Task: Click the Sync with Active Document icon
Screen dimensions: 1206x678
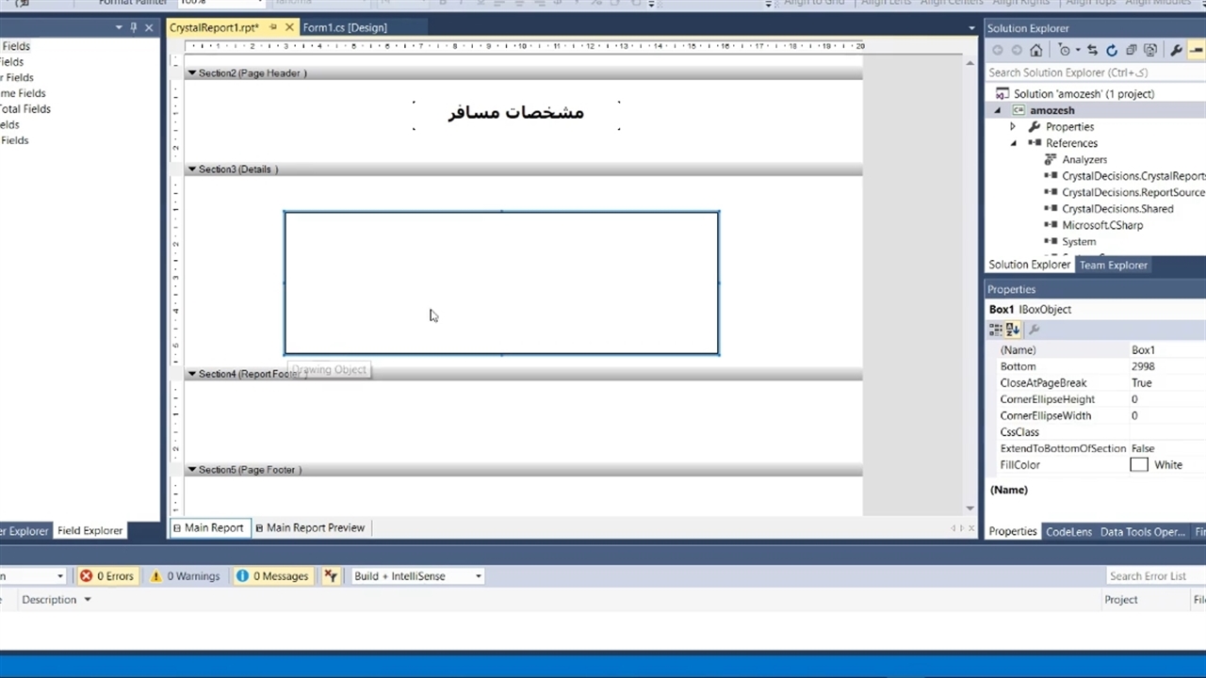Action: coord(1092,51)
